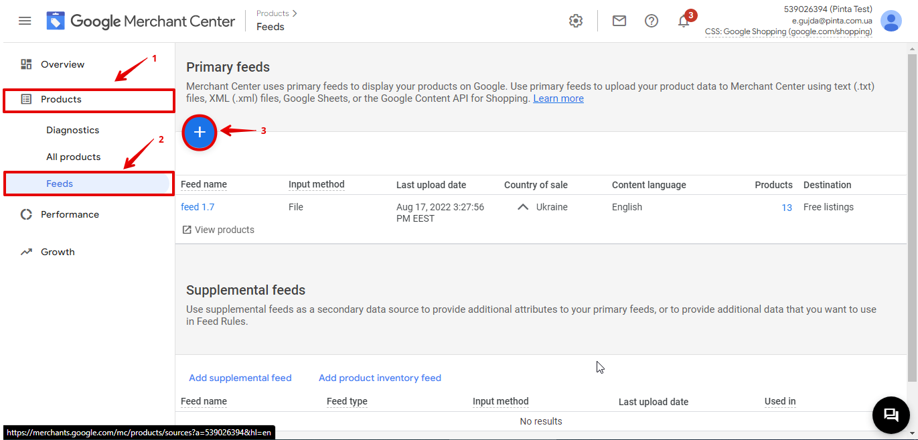Click the Feed type column header
Viewport: 918px width, 440px height.
[347, 401]
